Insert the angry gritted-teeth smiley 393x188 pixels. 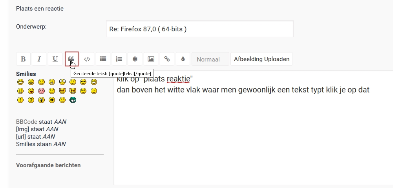(20, 91)
